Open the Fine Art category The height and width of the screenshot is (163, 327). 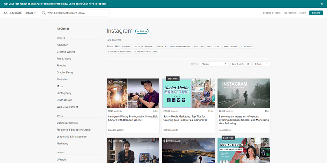pos(61,66)
